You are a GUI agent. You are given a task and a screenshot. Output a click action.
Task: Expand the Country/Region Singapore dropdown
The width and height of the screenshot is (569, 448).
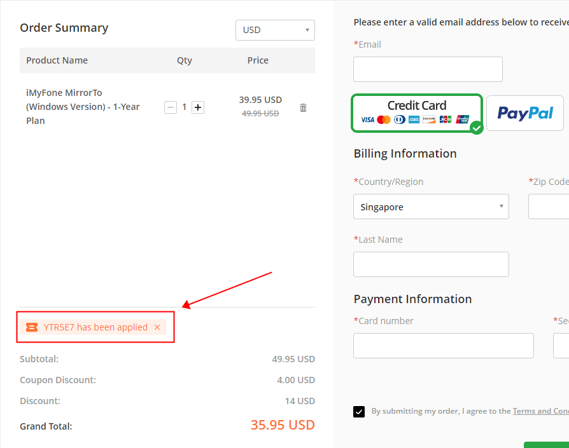[431, 207]
